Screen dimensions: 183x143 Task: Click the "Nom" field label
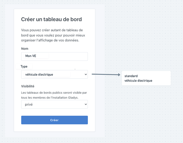(25, 49)
